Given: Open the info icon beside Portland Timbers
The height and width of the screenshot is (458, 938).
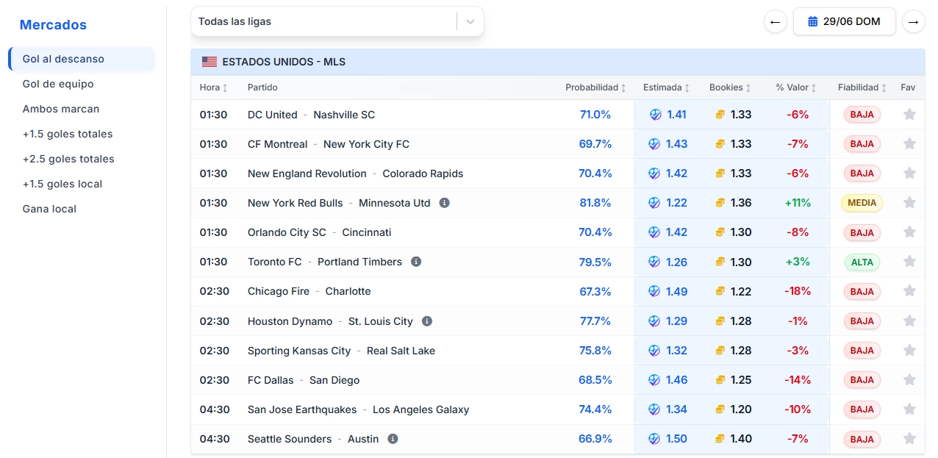Looking at the screenshot, I should (416, 262).
